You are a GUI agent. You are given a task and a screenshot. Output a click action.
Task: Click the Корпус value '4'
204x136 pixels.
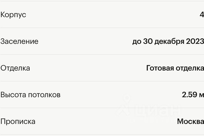point(202,15)
